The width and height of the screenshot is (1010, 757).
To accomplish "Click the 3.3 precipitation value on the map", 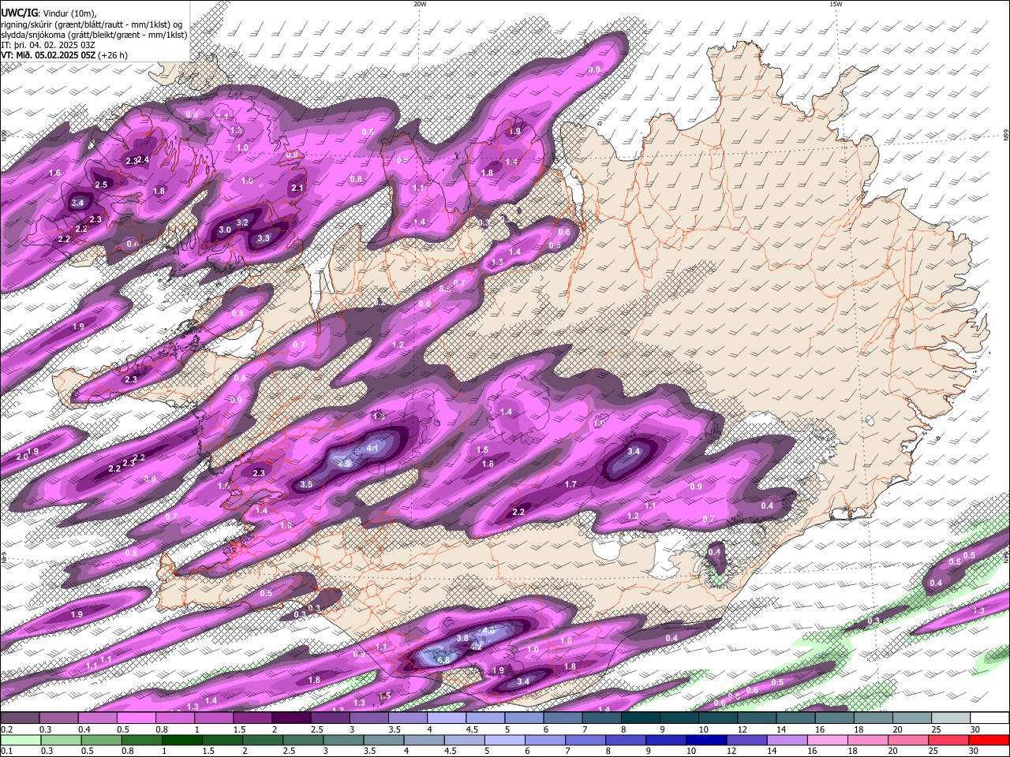I will (x=264, y=238).
